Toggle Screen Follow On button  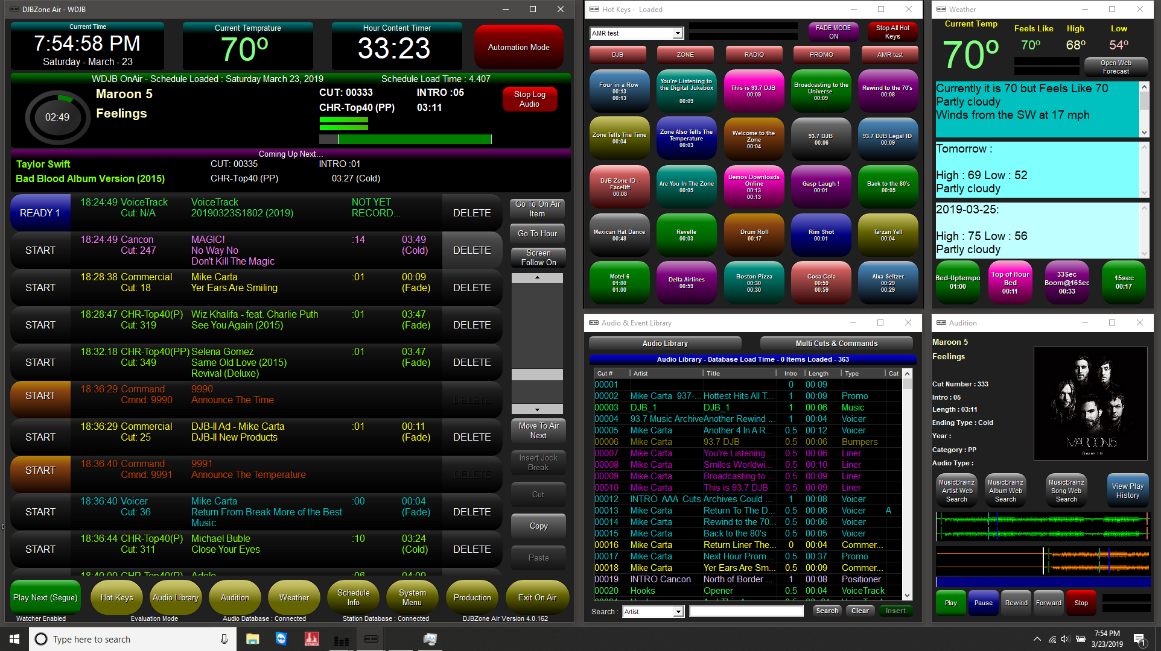pyautogui.click(x=538, y=257)
